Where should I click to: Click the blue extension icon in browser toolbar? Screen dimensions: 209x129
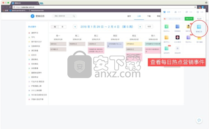pos(202,7)
